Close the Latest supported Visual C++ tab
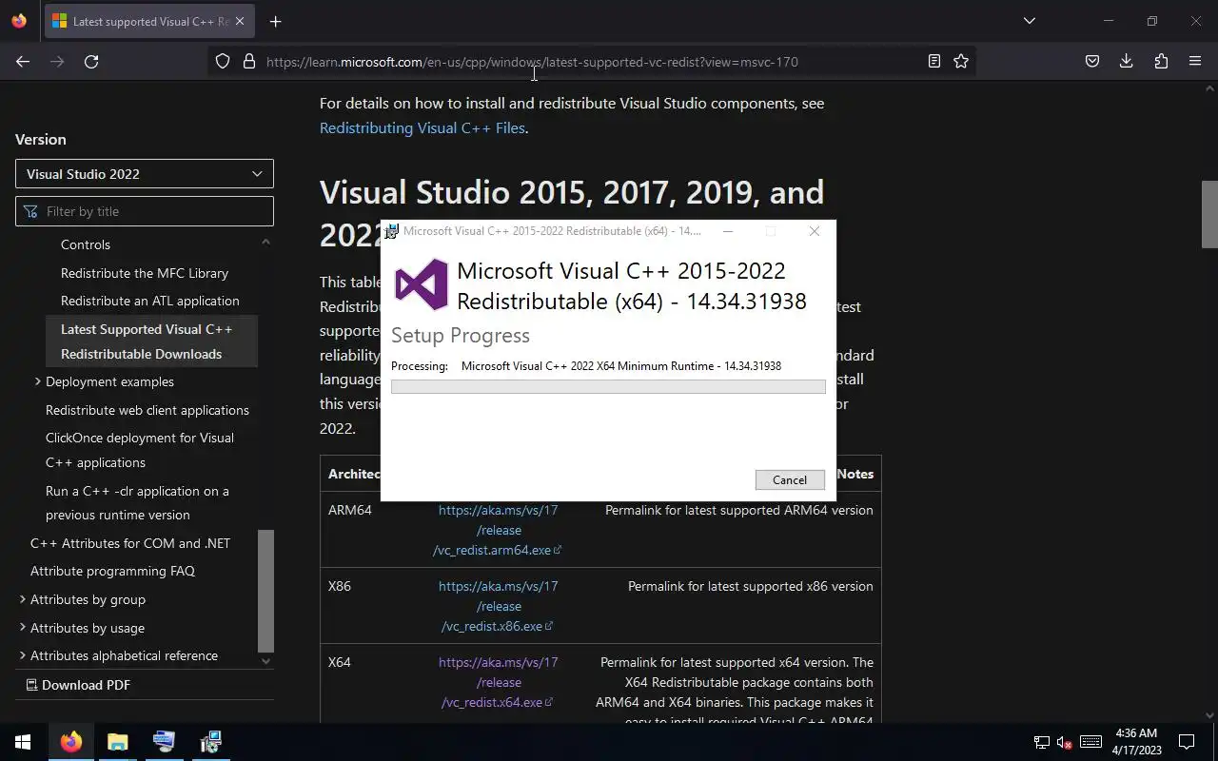Screen dimensions: 1218x761 240,21
